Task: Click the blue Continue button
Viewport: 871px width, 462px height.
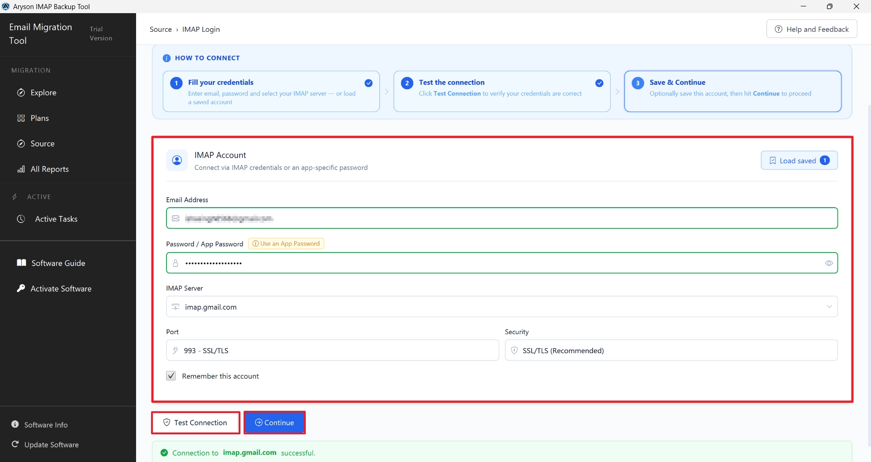Action: [274, 423]
